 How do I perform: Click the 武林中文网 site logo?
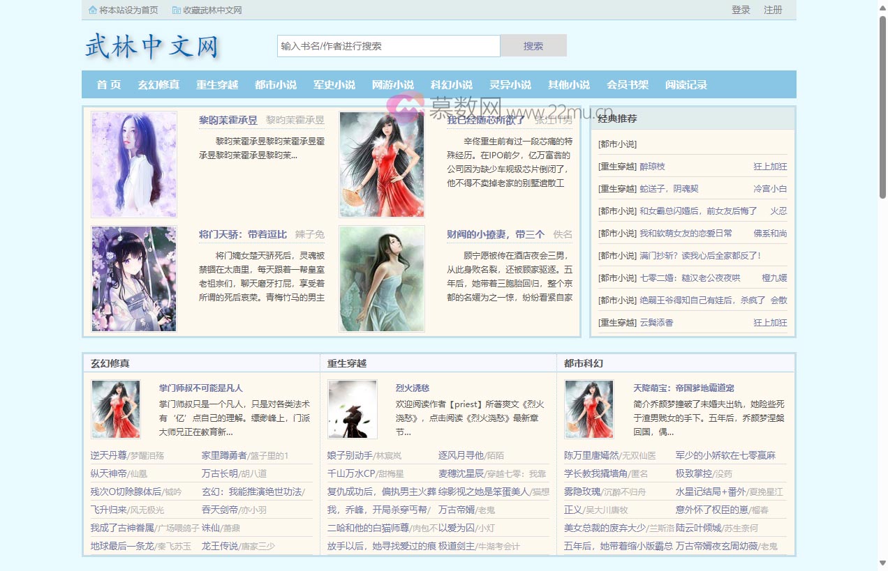click(151, 46)
